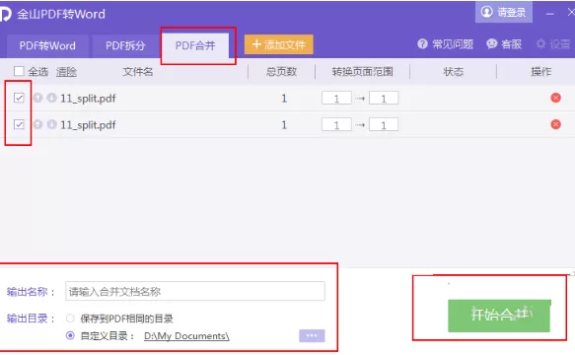
Task: Click the 清除 clear link
Action: (66, 72)
